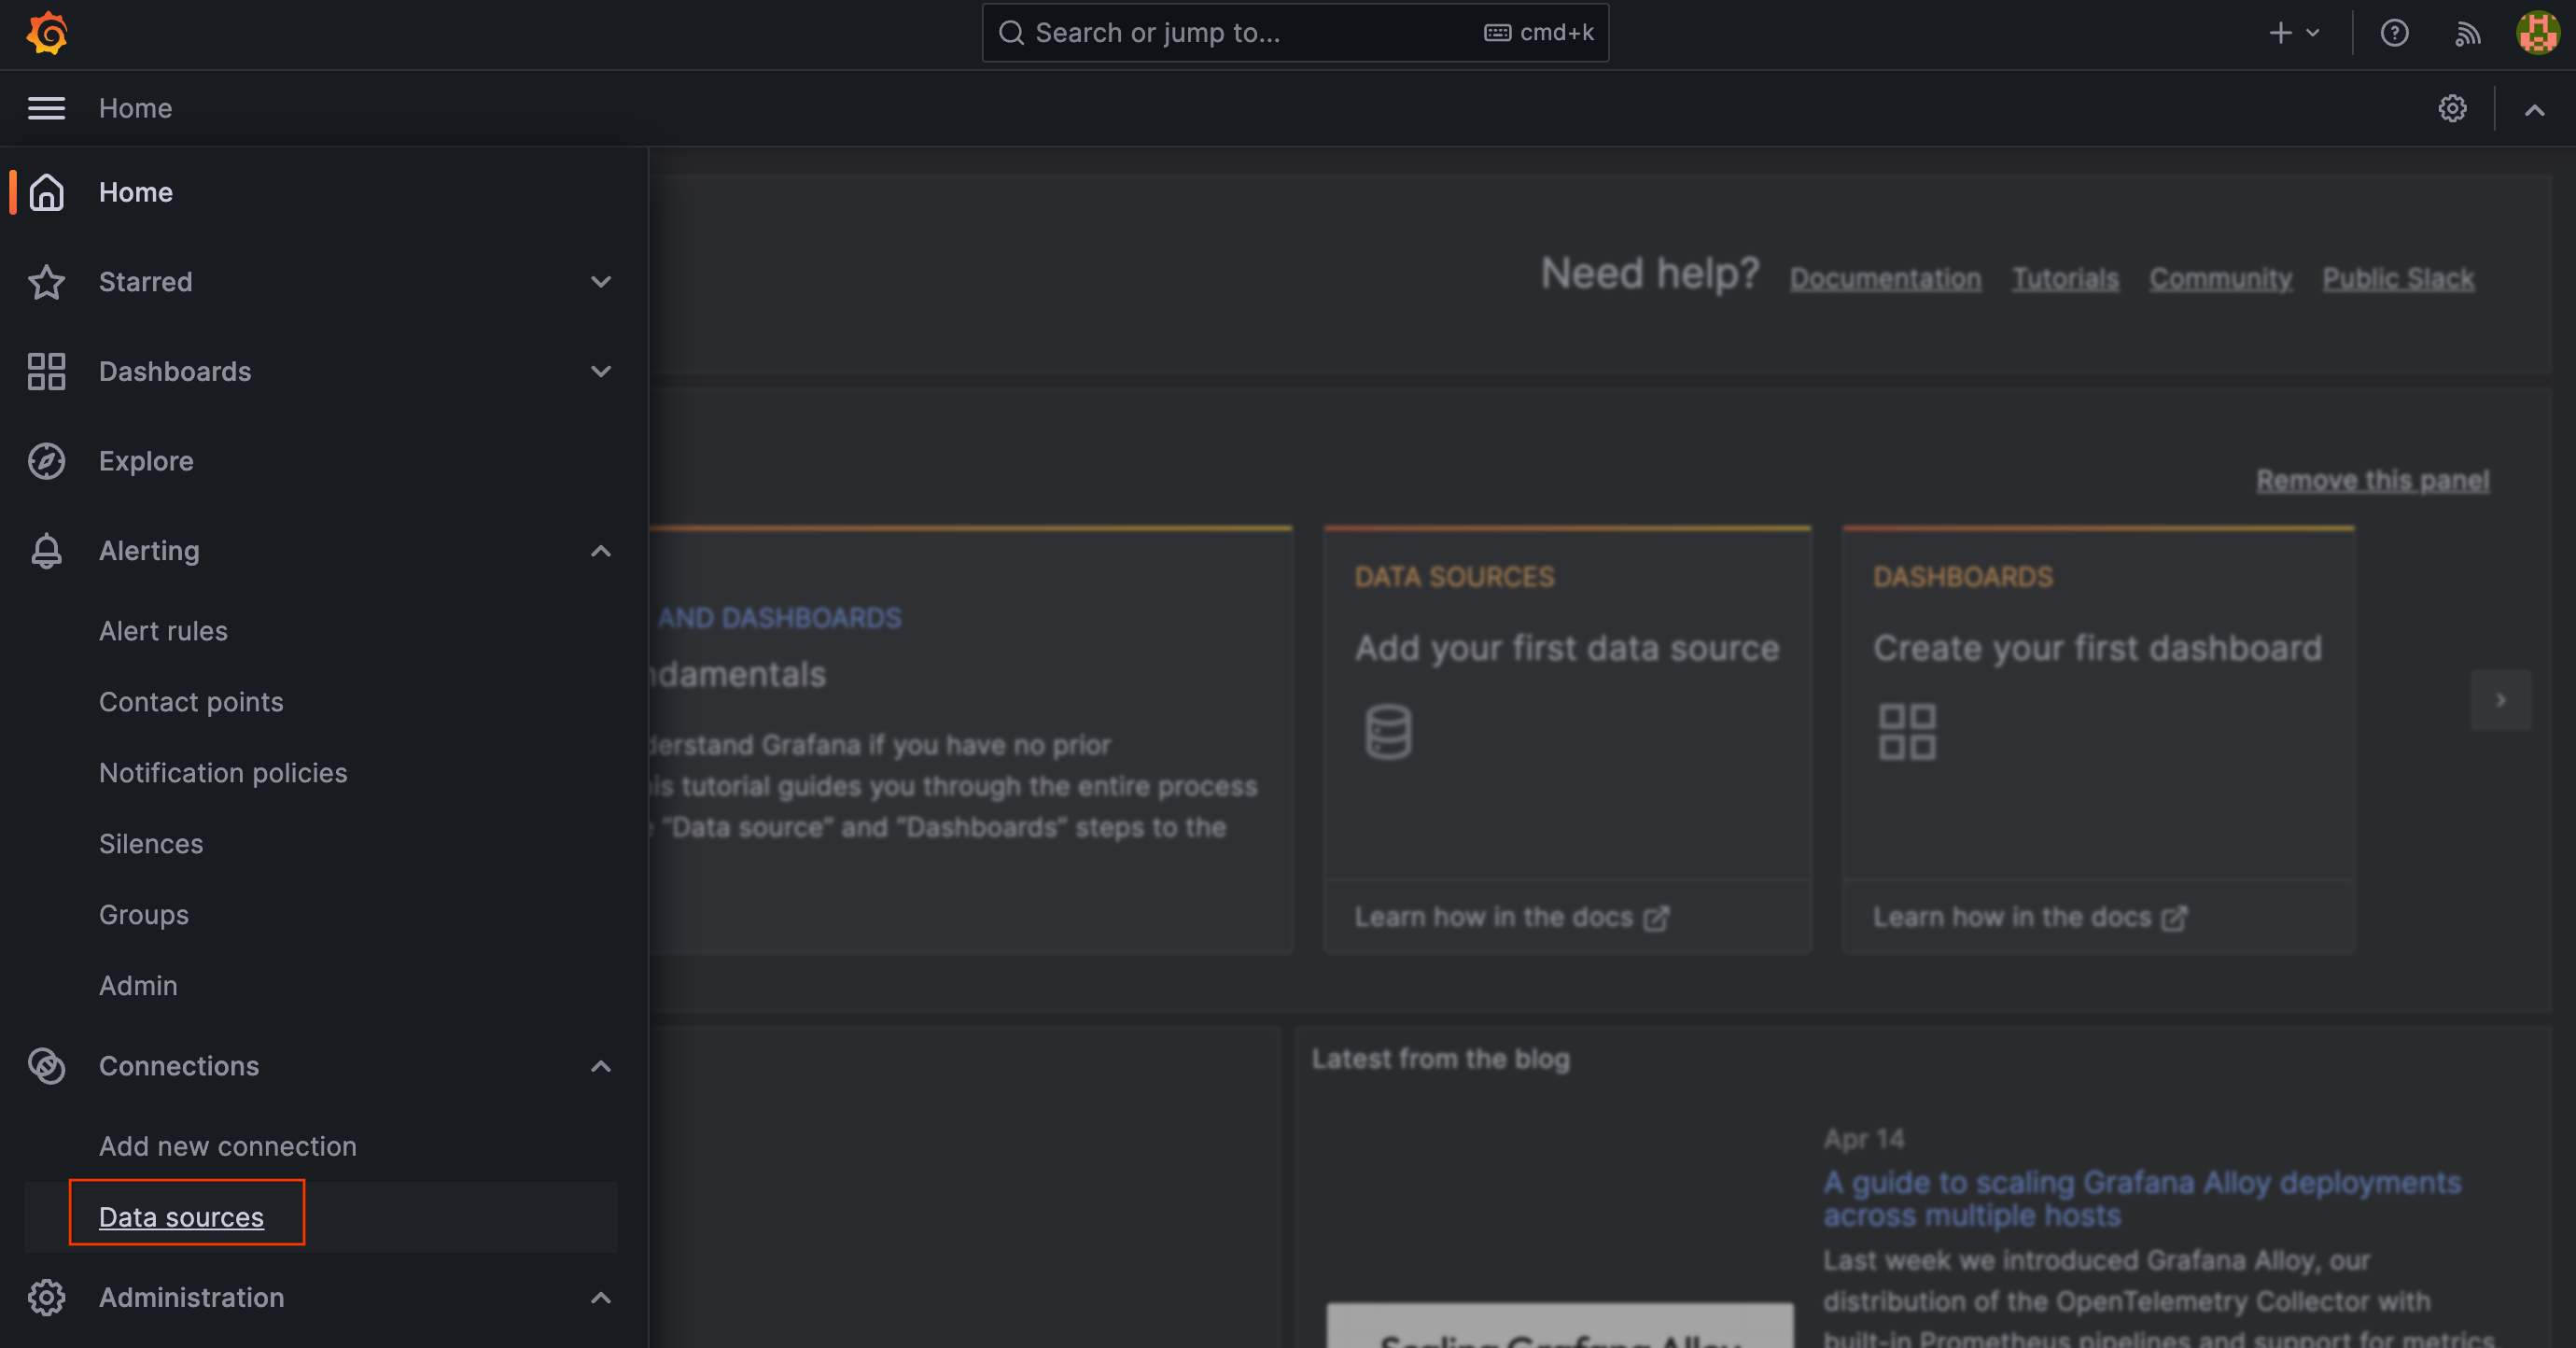Click the Connections gear icon
The image size is (2576, 1348).
pos(48,1063)
